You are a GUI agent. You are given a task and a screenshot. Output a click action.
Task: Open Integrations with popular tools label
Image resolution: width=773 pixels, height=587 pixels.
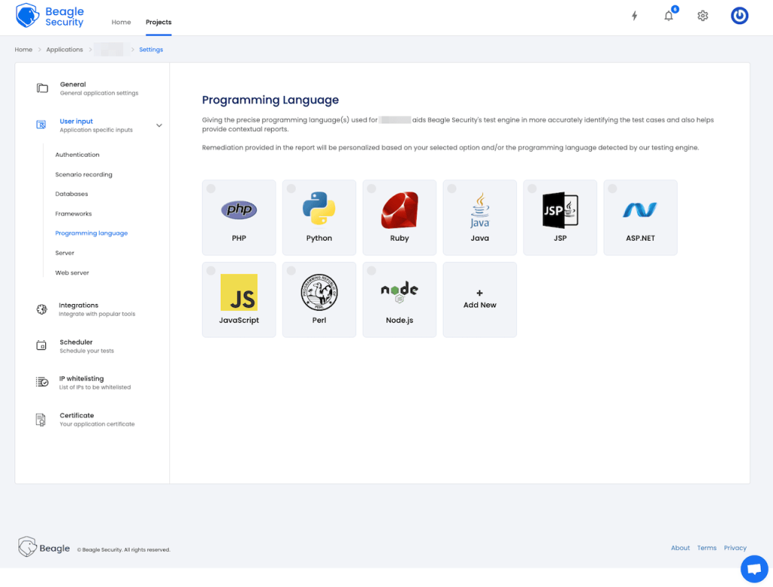click(x=97, y=309)
